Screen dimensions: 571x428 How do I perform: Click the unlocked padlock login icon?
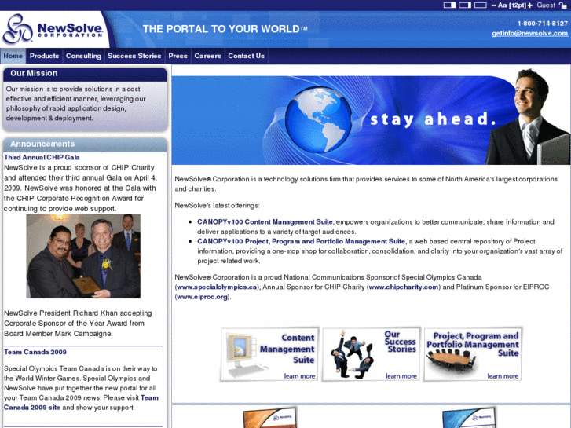point(562,5)
